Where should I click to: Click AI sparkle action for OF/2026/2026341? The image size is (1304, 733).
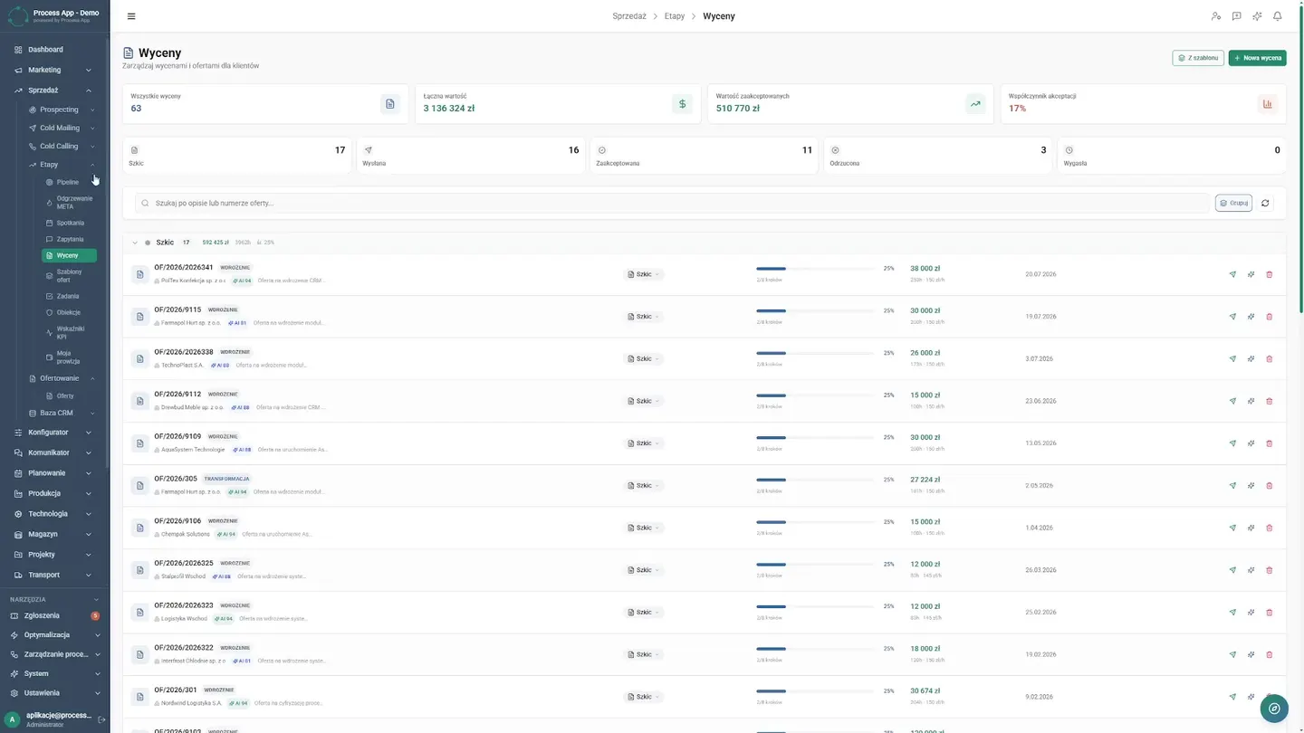coord(1251,274)
